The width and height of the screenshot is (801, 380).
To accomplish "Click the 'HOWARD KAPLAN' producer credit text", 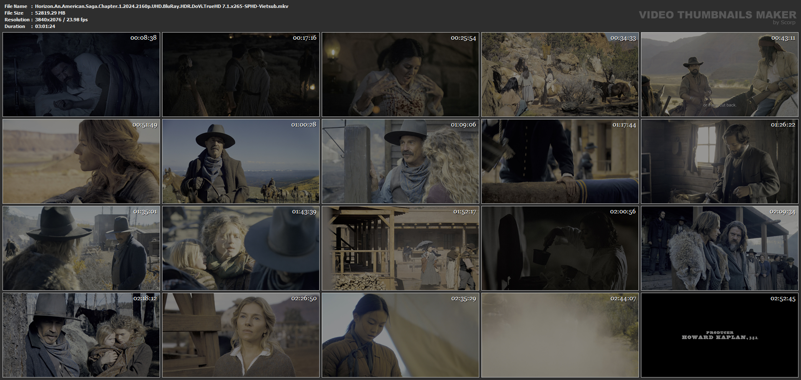I will pyautogui.click(x=720, y=337).
